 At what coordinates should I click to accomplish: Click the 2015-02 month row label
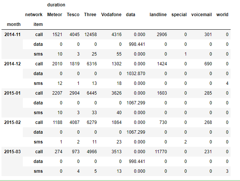coord(13,122)
